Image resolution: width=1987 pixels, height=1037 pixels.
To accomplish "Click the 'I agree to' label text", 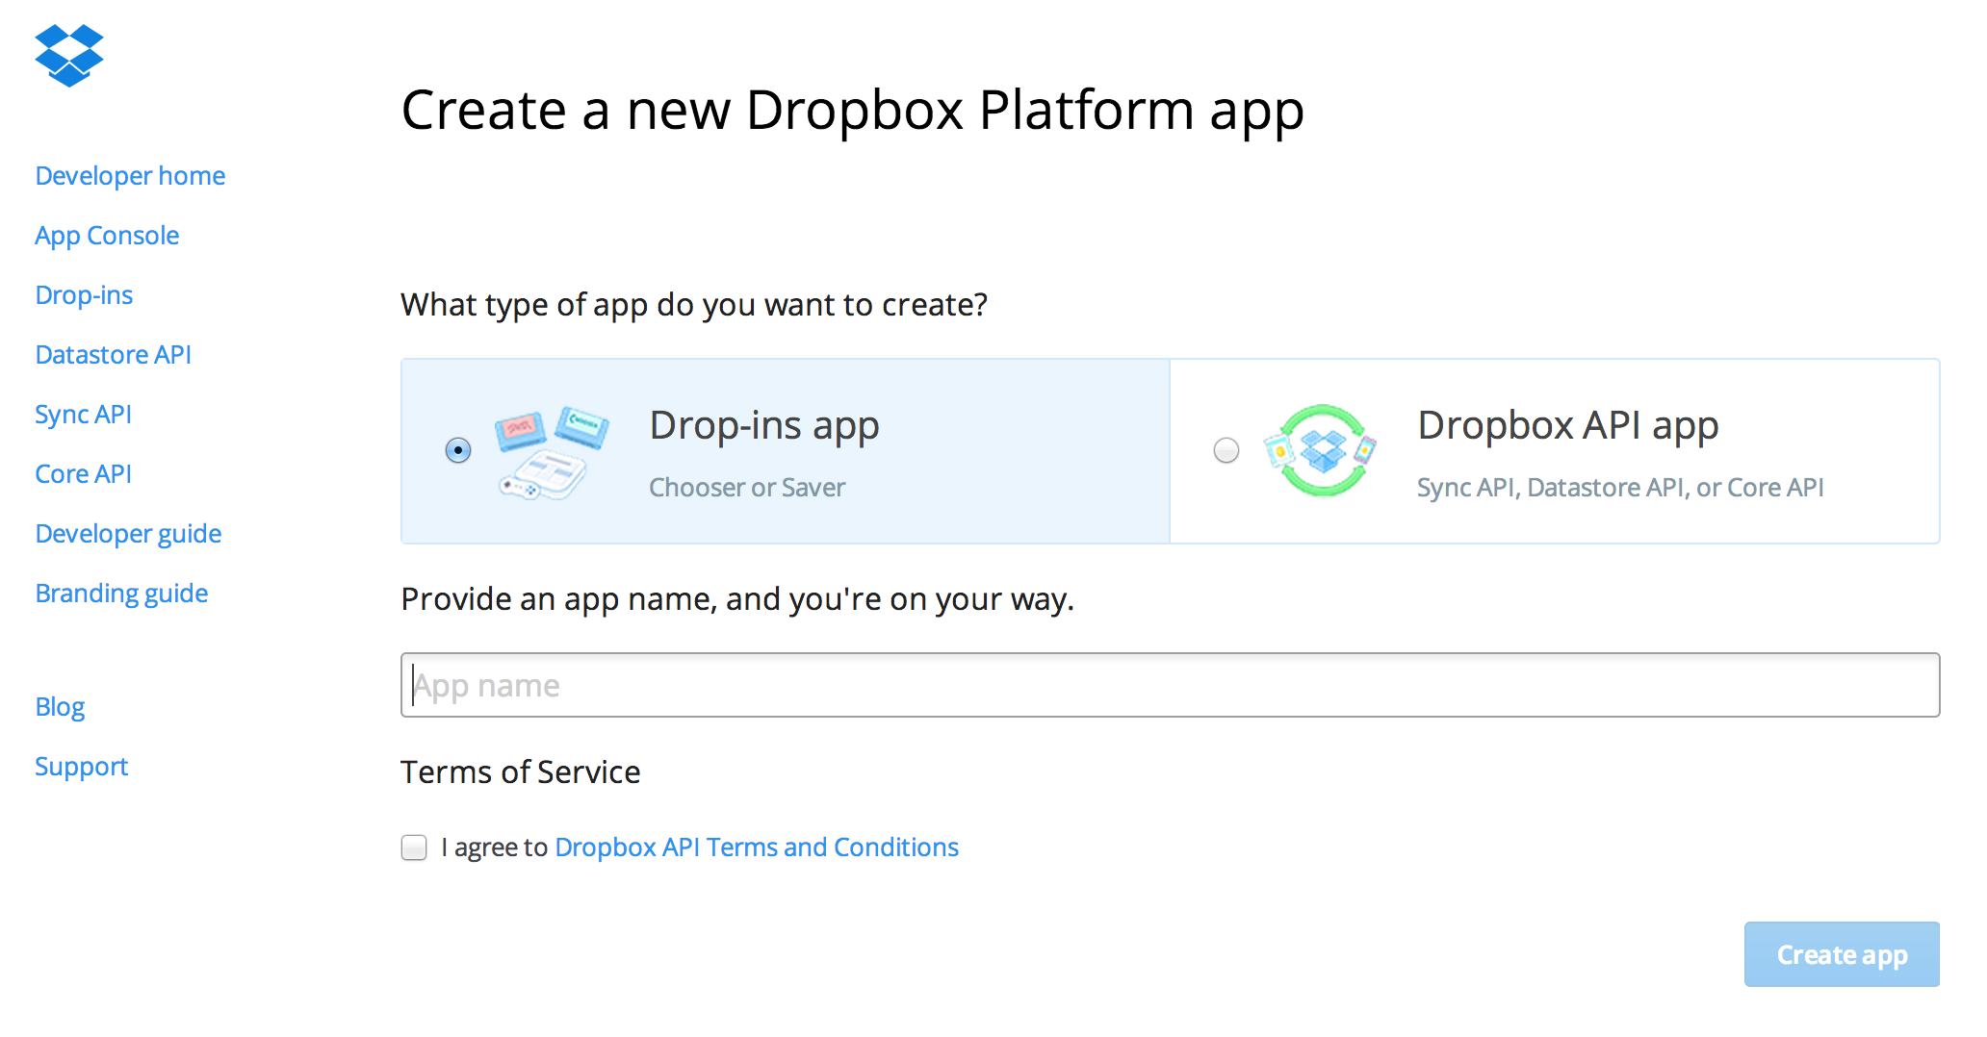I will pos(495,847).
